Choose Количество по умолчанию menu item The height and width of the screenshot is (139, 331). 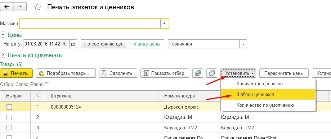268,105
